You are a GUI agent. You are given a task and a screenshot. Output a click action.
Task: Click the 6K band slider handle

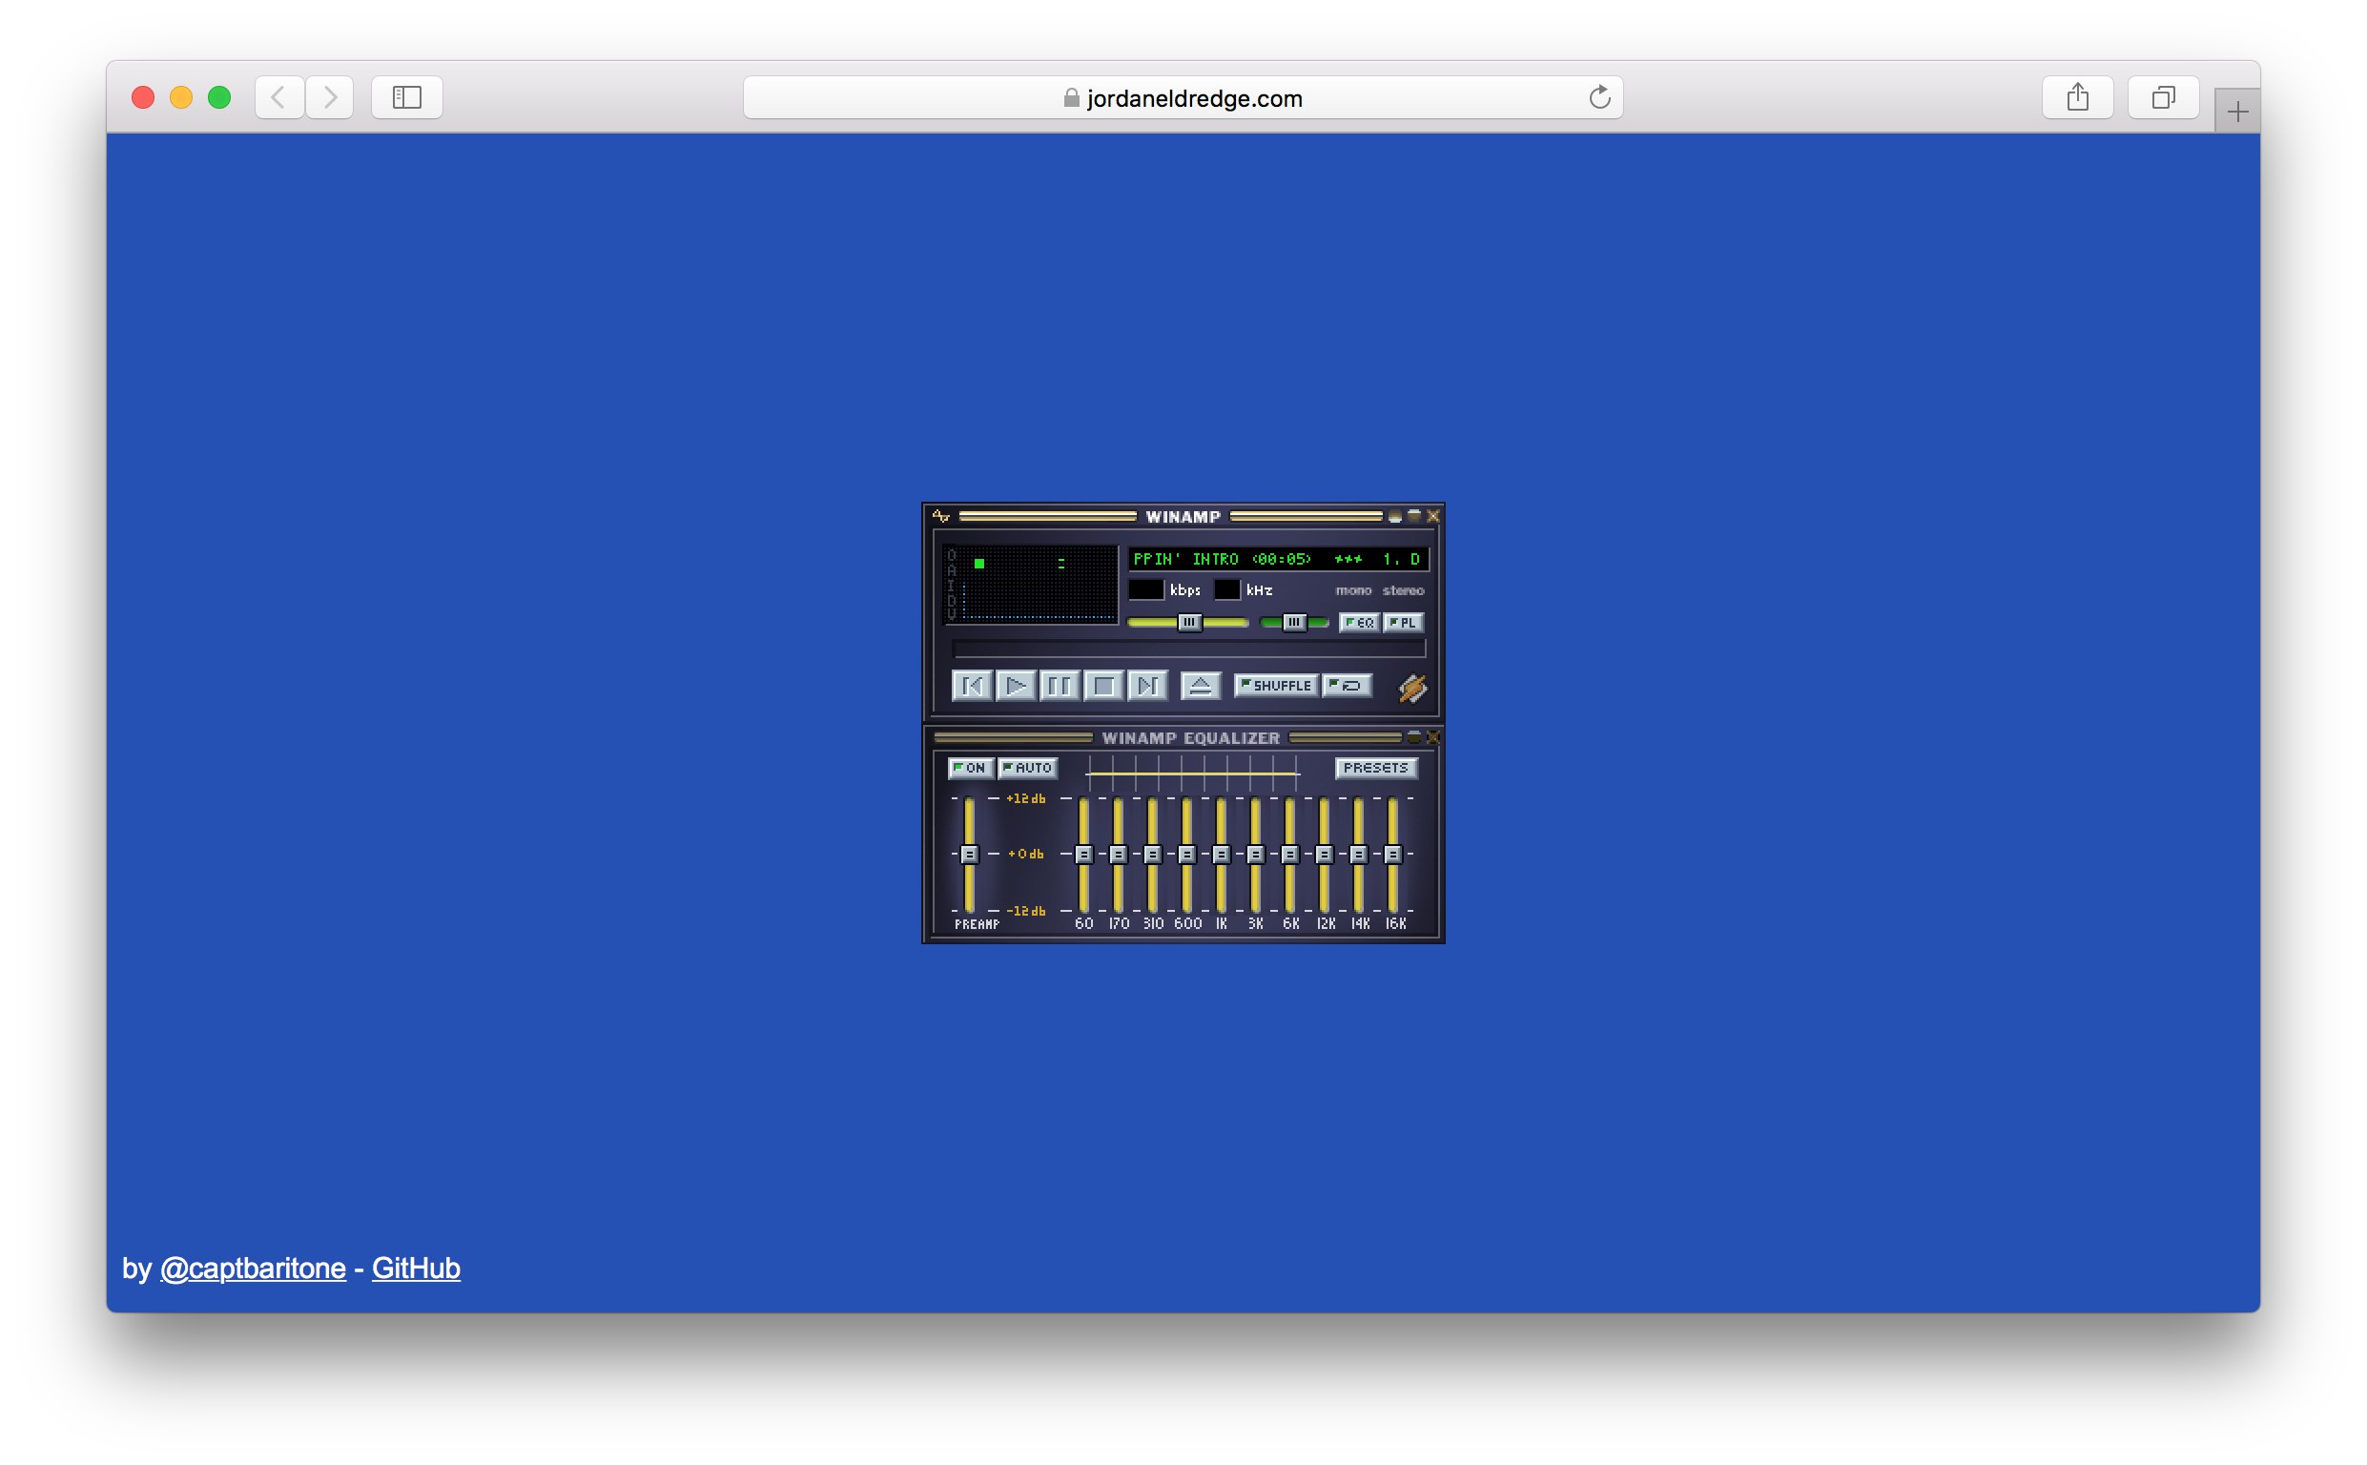pos(1290,855)
